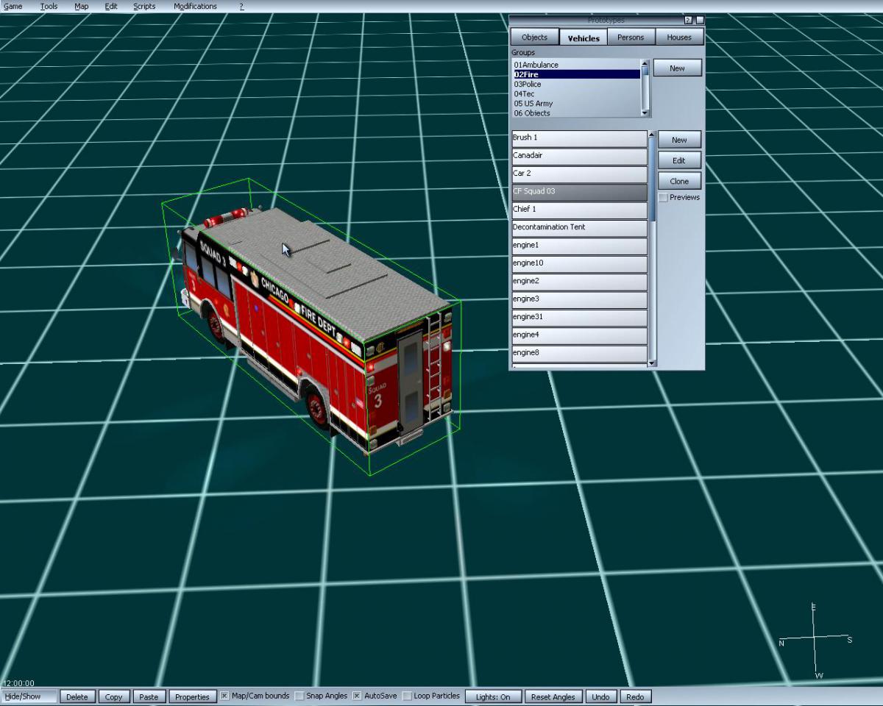
Task: Select the 05 US Army group
Action: 577,104
